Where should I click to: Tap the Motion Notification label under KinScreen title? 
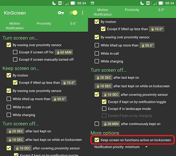15,26
